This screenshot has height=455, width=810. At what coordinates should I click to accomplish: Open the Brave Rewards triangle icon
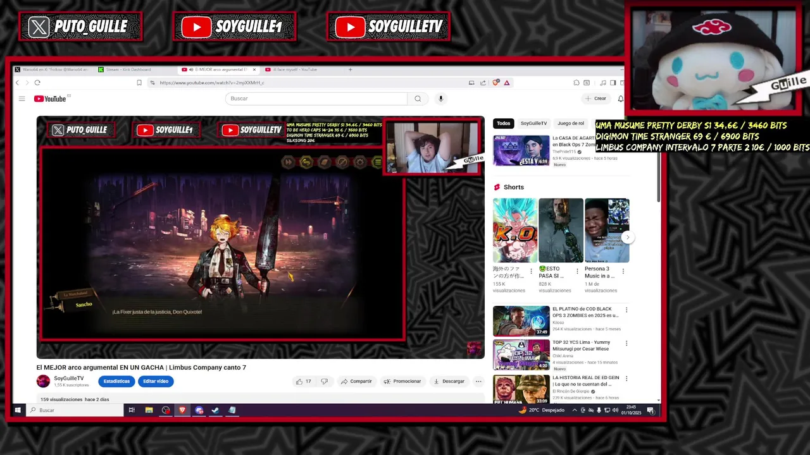coord(506,83)
